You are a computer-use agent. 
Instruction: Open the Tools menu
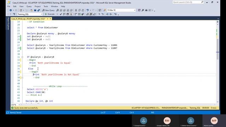(x=46, y=6)
